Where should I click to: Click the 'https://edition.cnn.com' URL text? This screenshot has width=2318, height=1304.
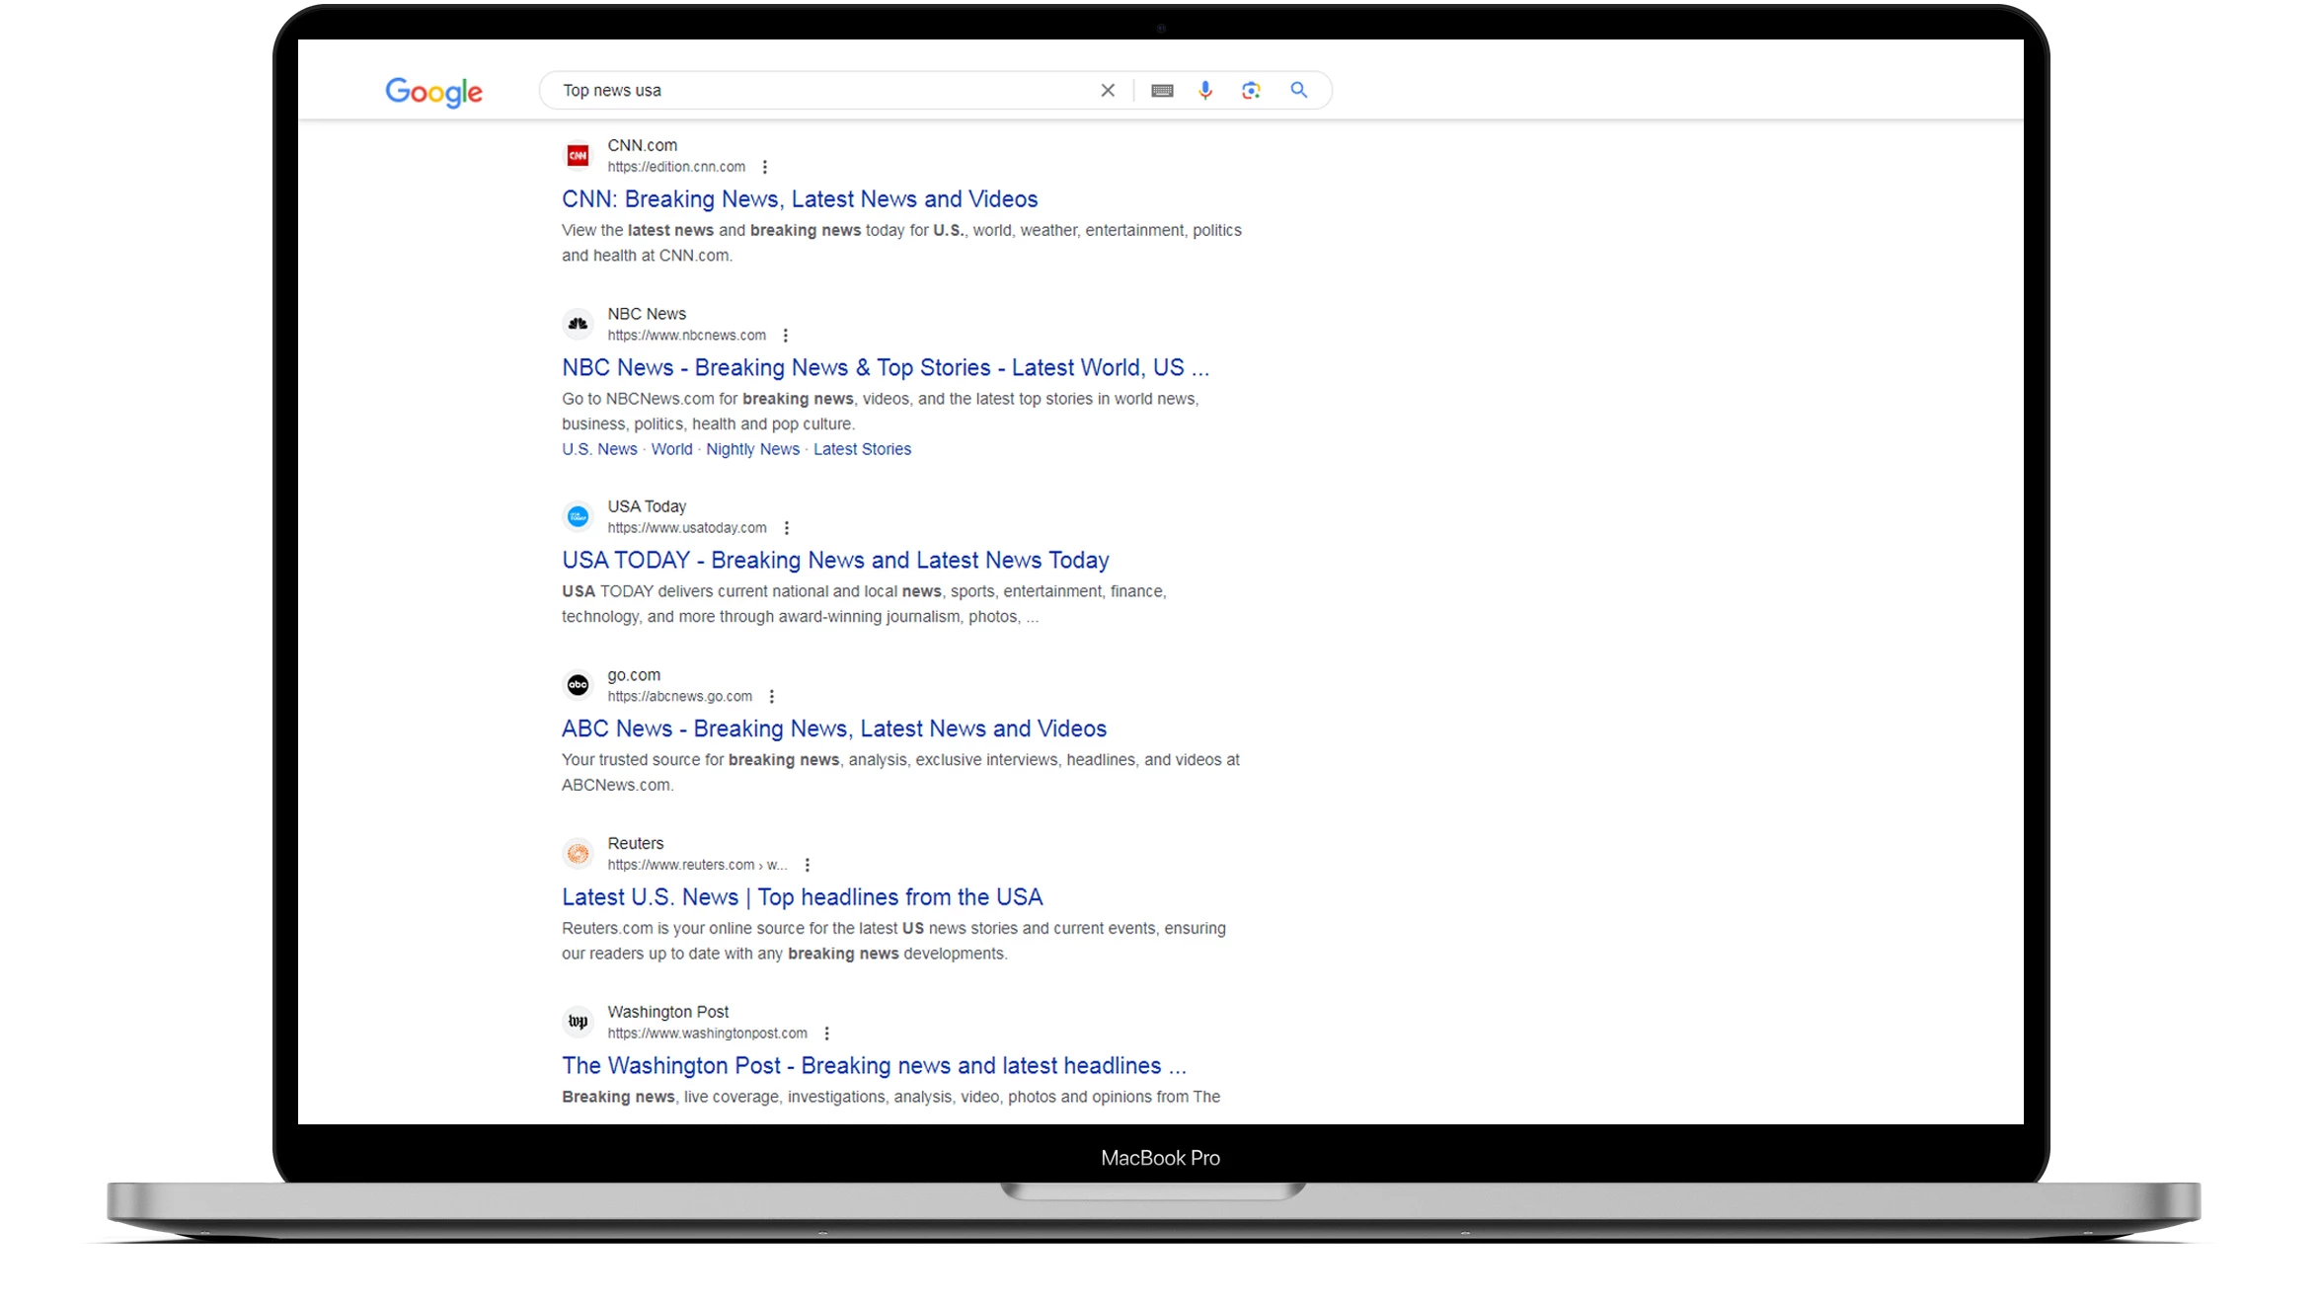pos(676,167)
